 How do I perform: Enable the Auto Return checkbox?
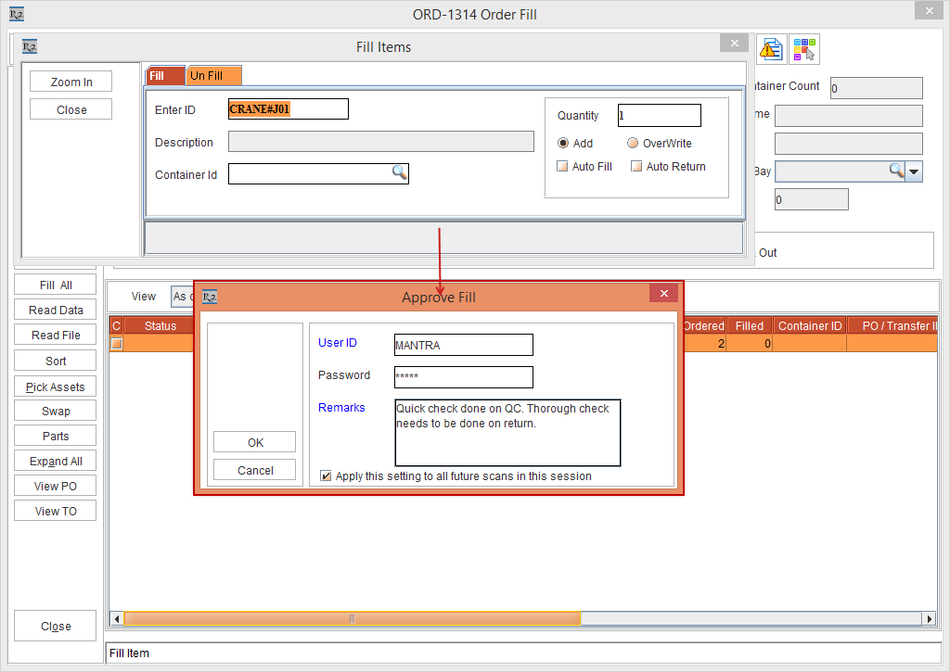click(636, 167)
